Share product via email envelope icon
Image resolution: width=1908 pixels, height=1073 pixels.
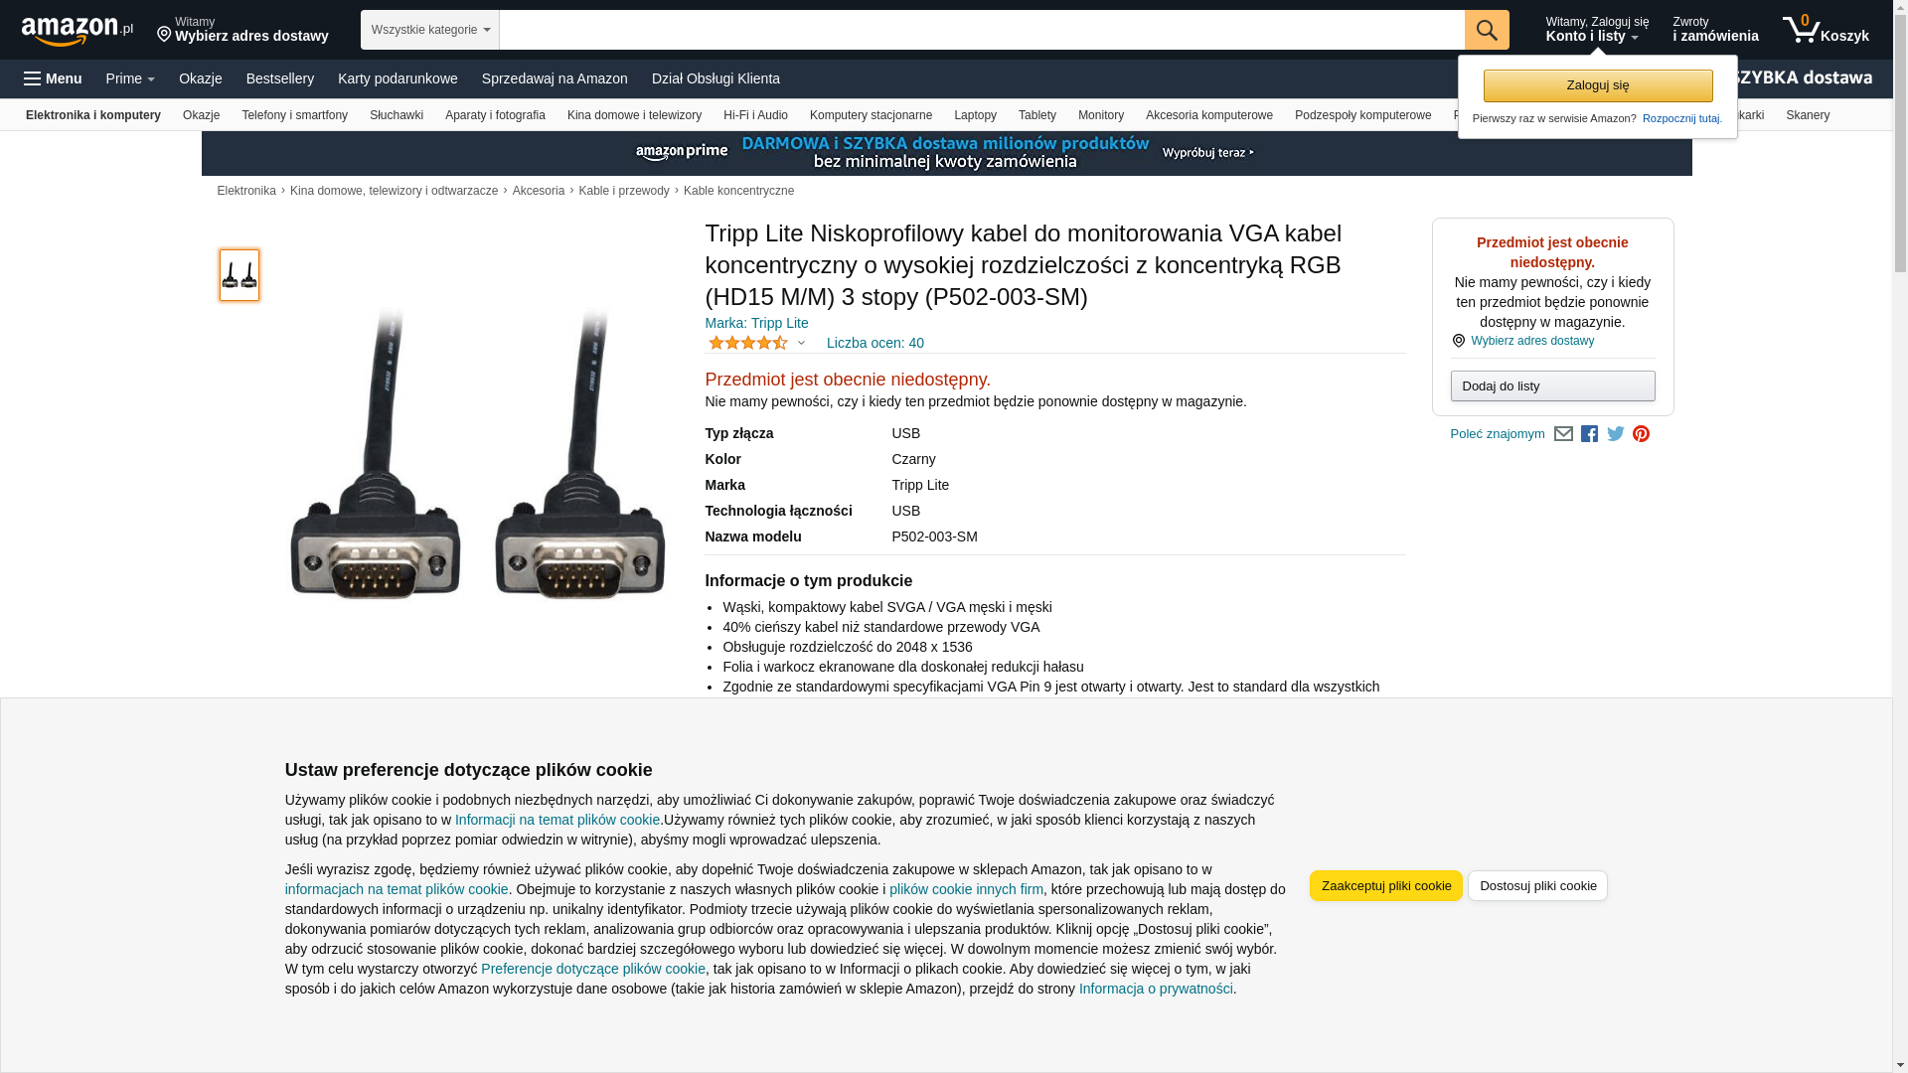pos(1563,434)
